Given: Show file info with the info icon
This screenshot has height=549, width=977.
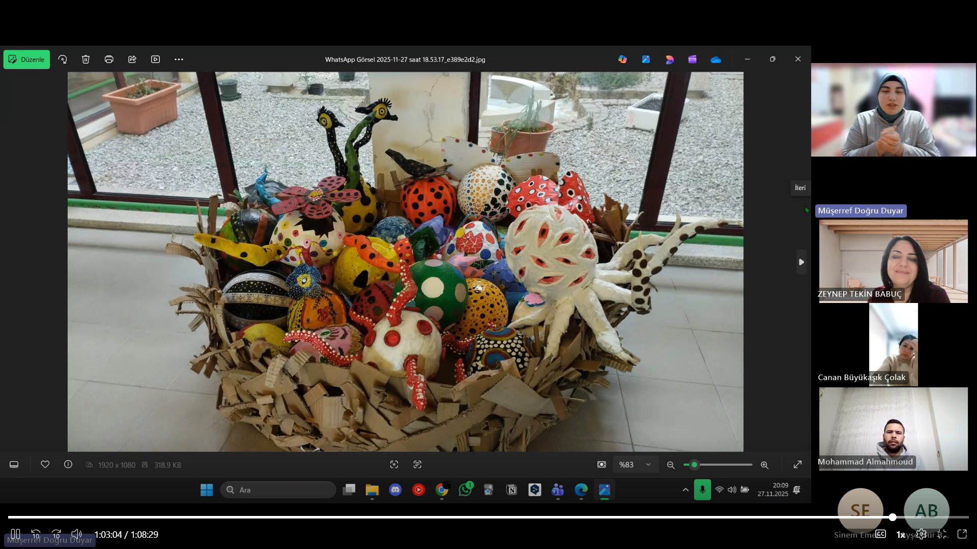Looking at the screenshot, I should [68, 465].
